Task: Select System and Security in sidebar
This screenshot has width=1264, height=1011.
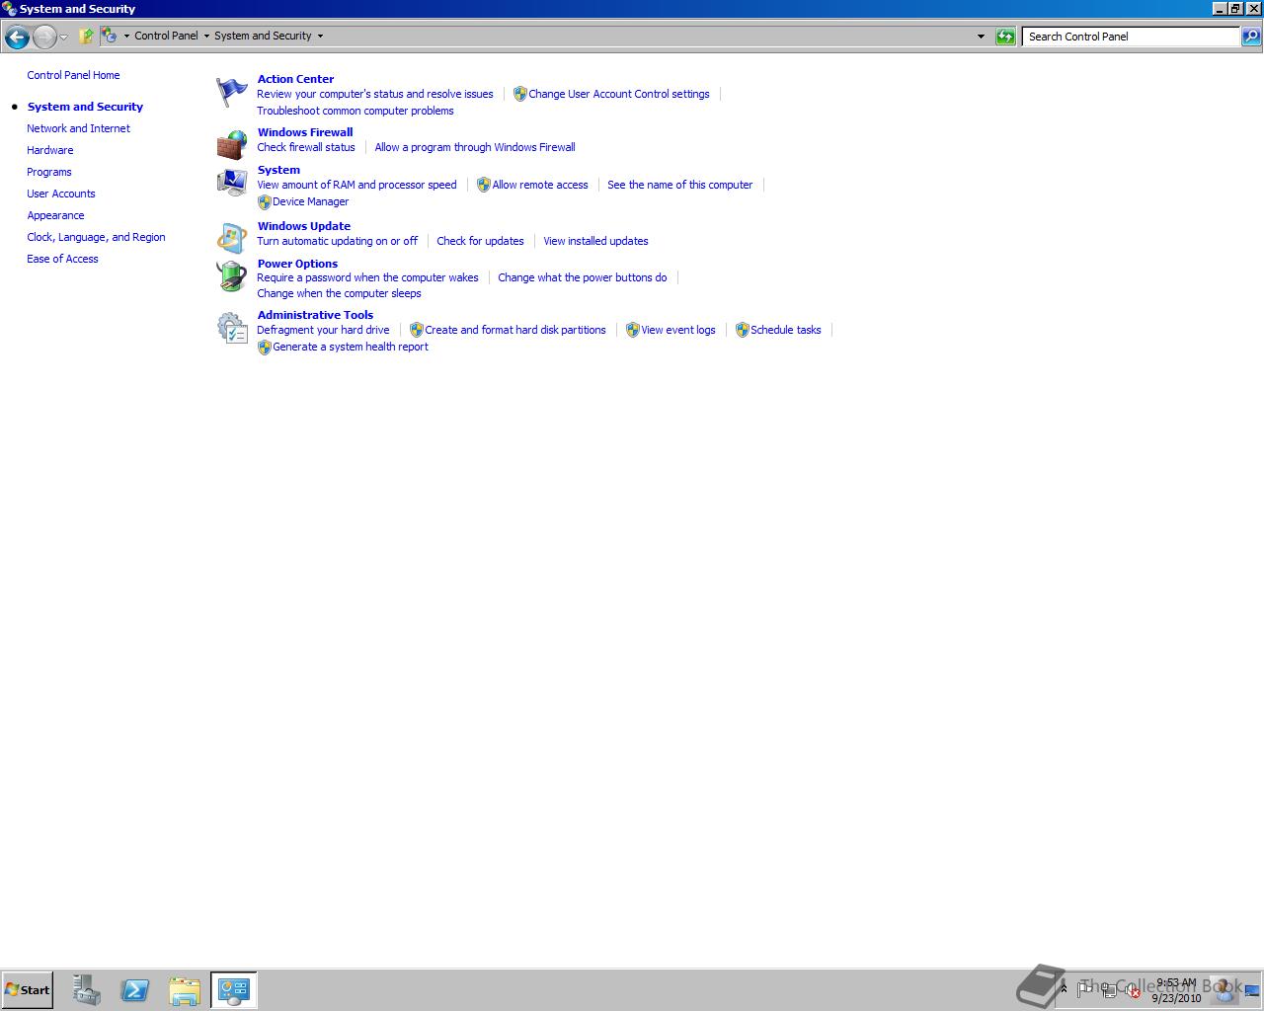Action: click(85, 107)
